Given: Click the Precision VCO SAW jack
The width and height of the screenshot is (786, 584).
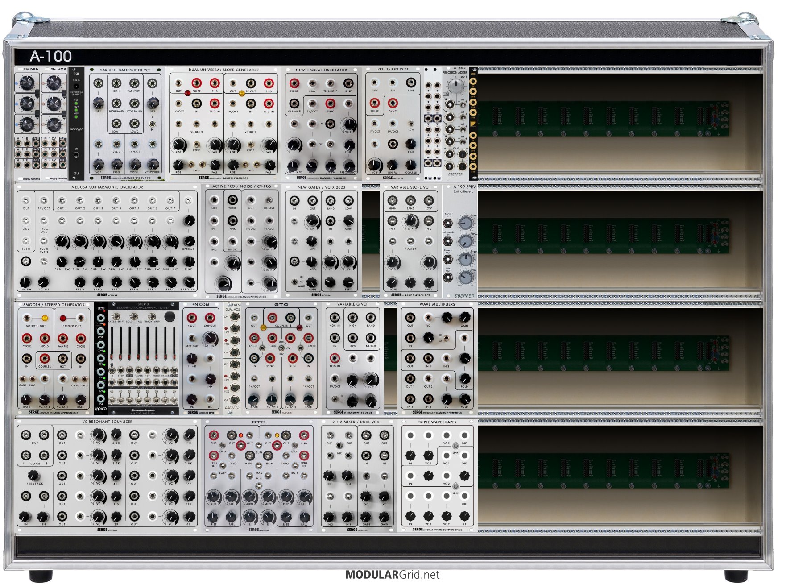Looking at the screenshot, I should tap(374, 83).
